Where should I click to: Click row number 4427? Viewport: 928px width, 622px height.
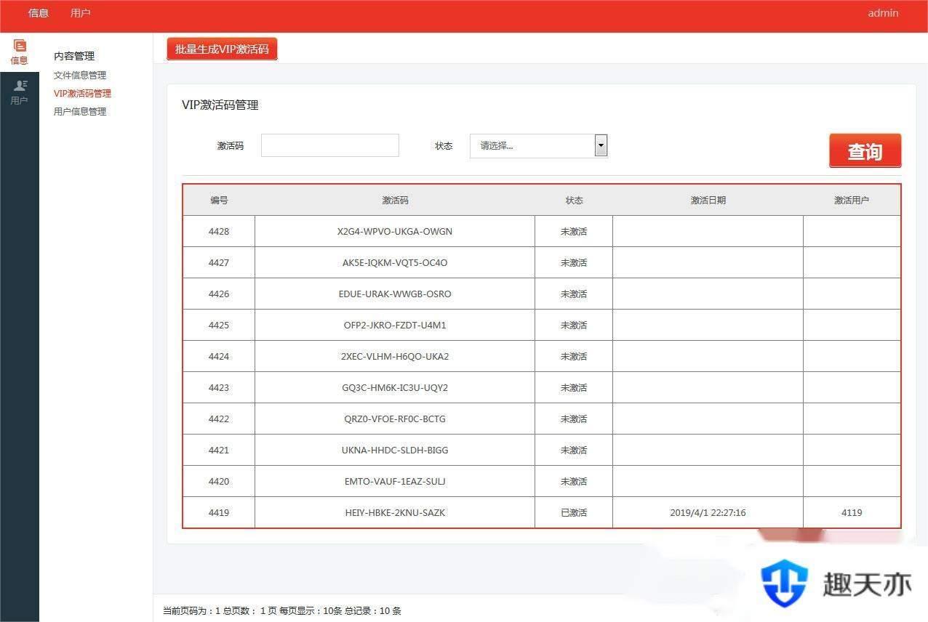click(x=219, y=262)
